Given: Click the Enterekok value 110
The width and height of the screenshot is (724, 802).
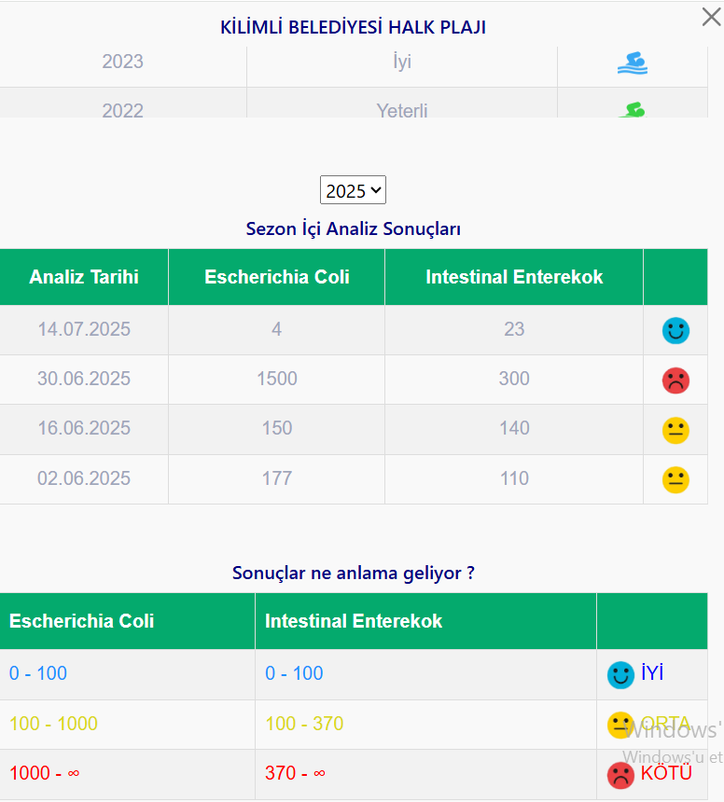Looking at the screenshot, I should click(x=514, y=478).
